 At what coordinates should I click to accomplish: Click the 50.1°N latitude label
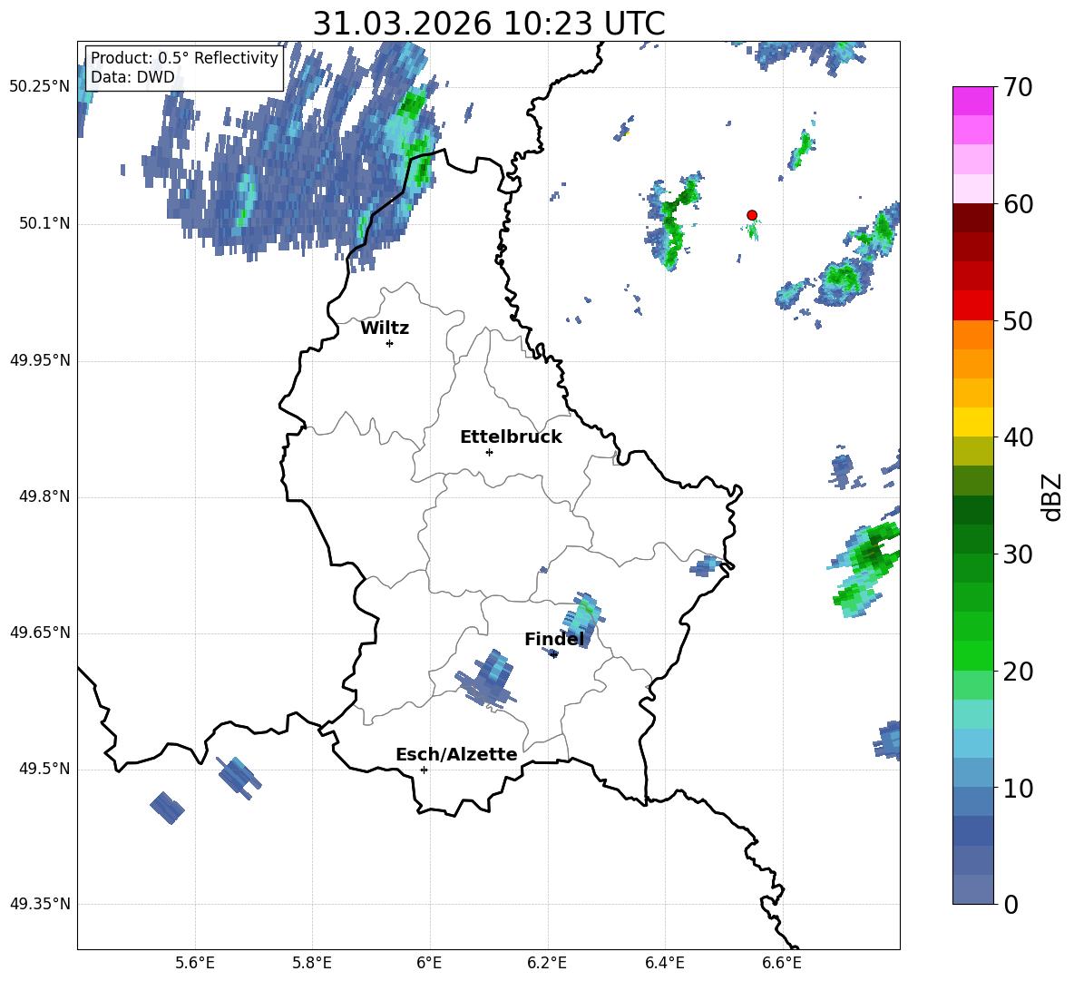pyautogui.click(x=44, y=224)
